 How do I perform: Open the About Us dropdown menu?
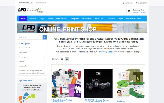pos(99,18)
